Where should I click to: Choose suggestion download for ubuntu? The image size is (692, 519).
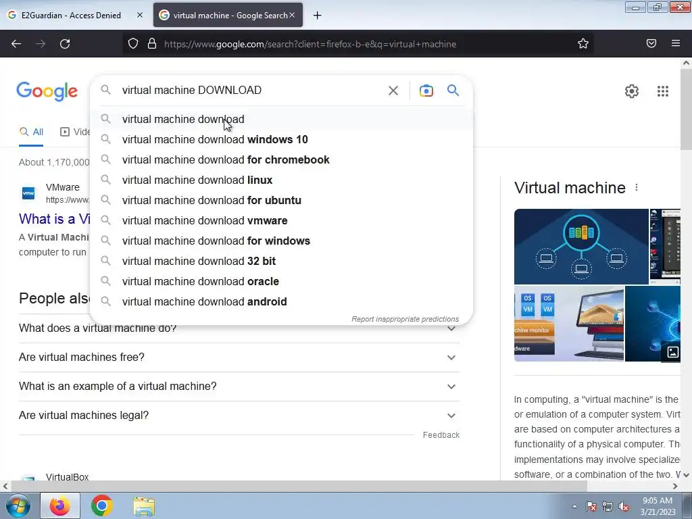[x=281, y=200]
